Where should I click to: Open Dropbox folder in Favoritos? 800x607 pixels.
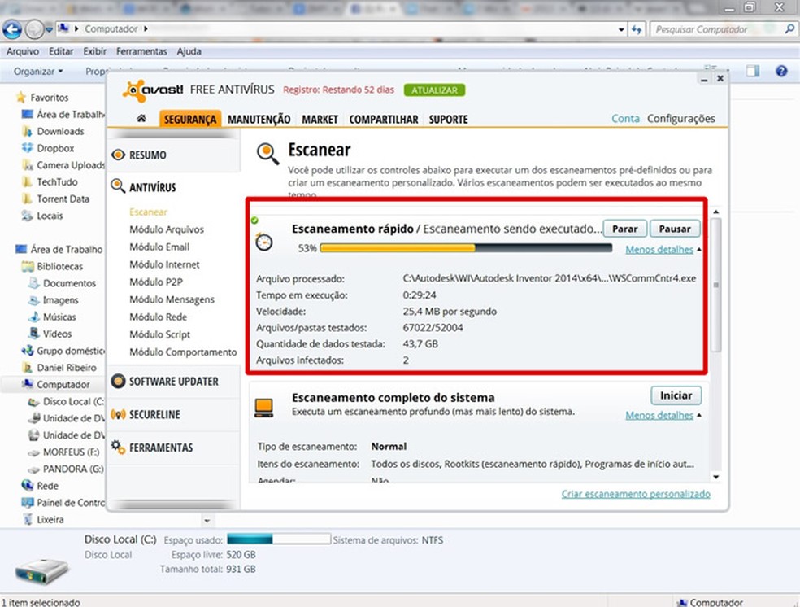55,148
